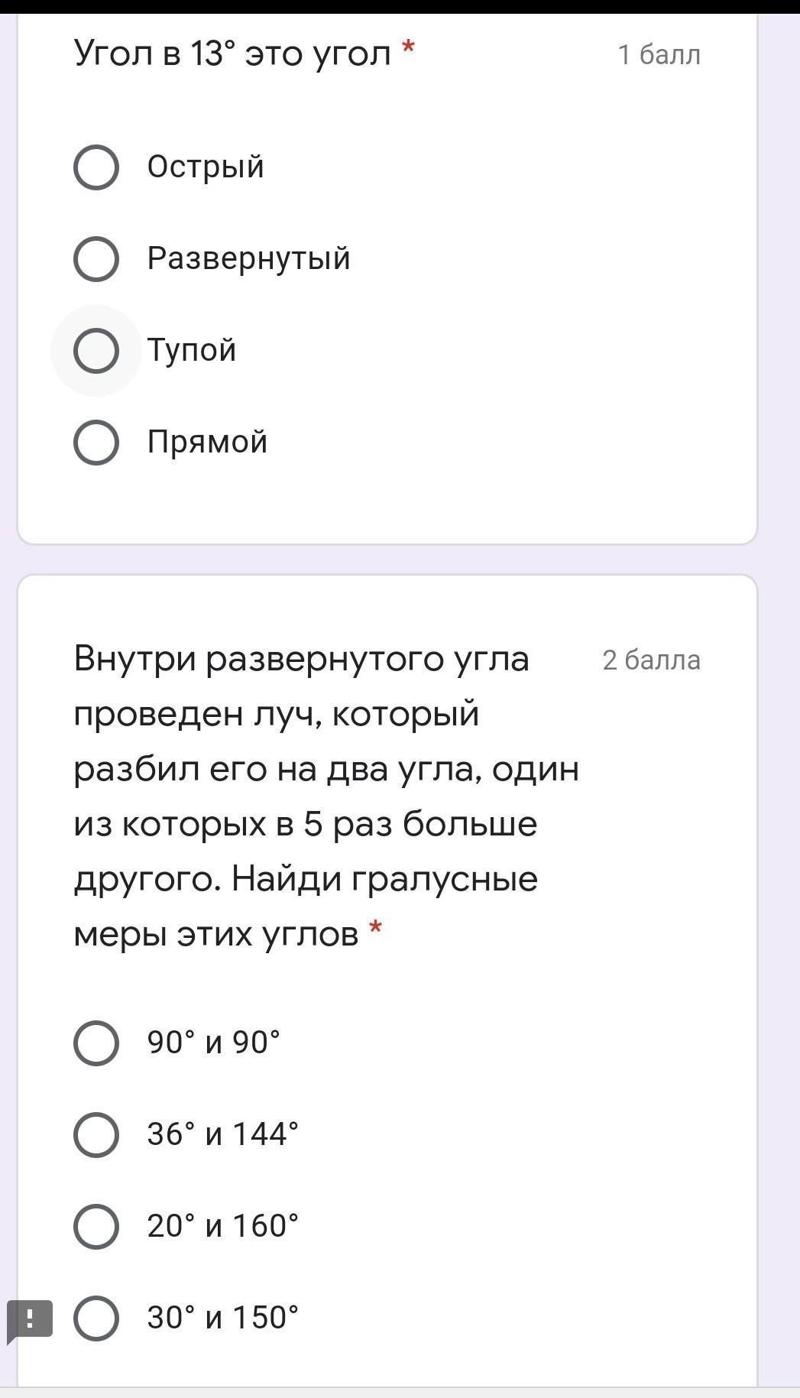The image size is (800, 1398).
Task: Click the 'Угол в 13° это угол' question title
Action: tap(232, 54)
